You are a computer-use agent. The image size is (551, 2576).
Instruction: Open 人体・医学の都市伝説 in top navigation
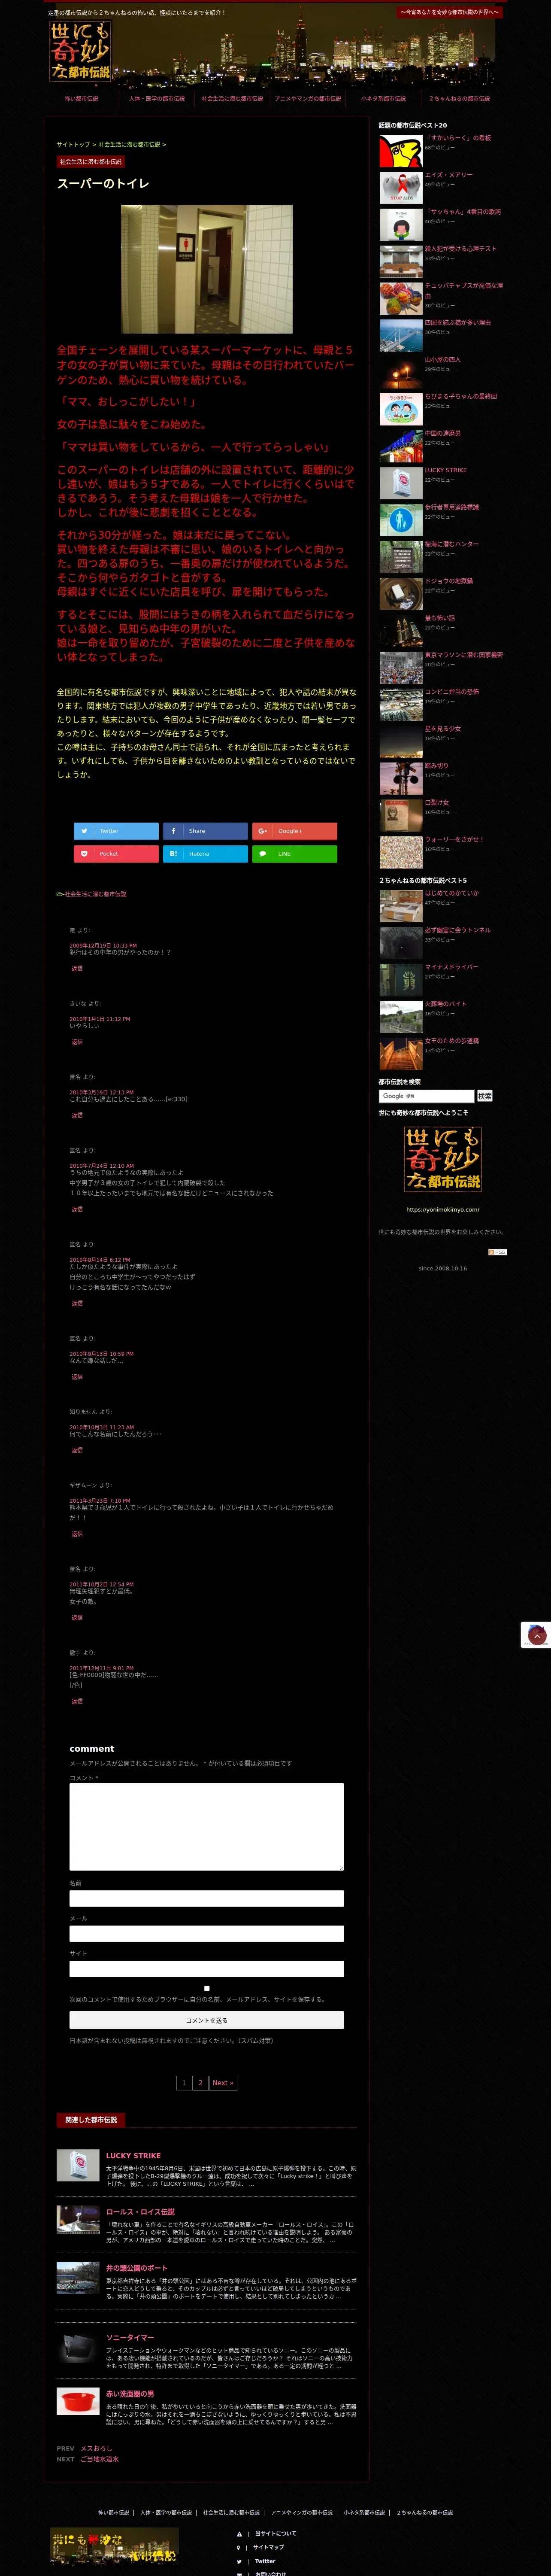tap(157, 99)
